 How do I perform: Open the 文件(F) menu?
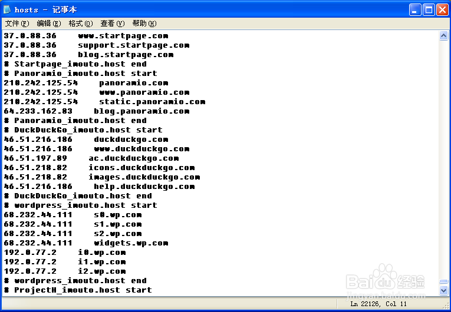(17, 24)
